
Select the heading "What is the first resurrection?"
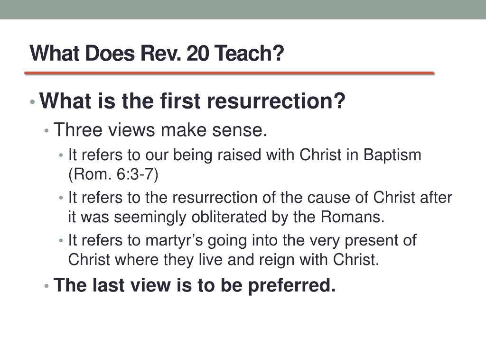[x=192, y=101]
